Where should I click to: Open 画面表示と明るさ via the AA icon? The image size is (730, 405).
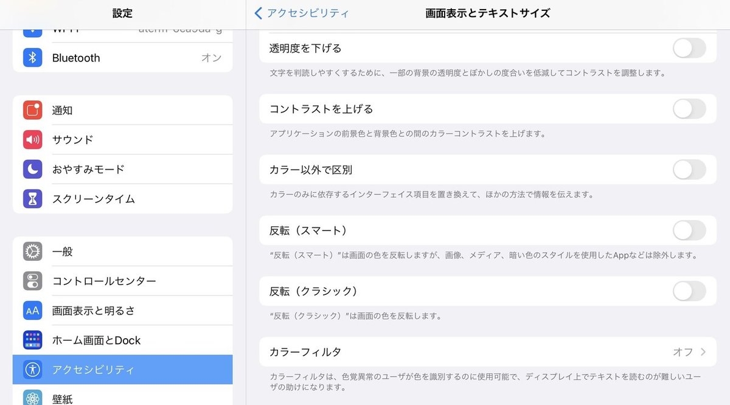(32, 310)
